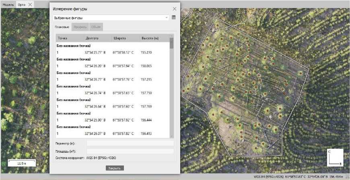
Task: Click the export table icon beside the dropdown
Action: coord(174,18)
